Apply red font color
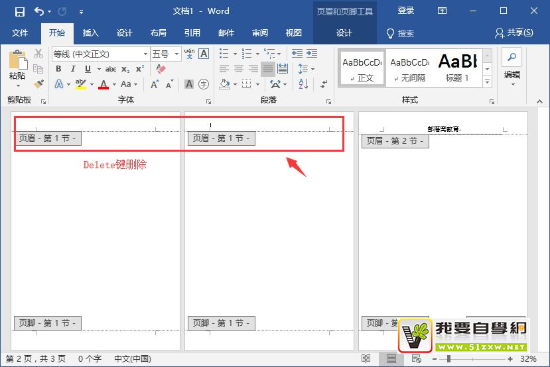Screen dimensions: 550x367 pyautogui.click(x=103, y=84)
